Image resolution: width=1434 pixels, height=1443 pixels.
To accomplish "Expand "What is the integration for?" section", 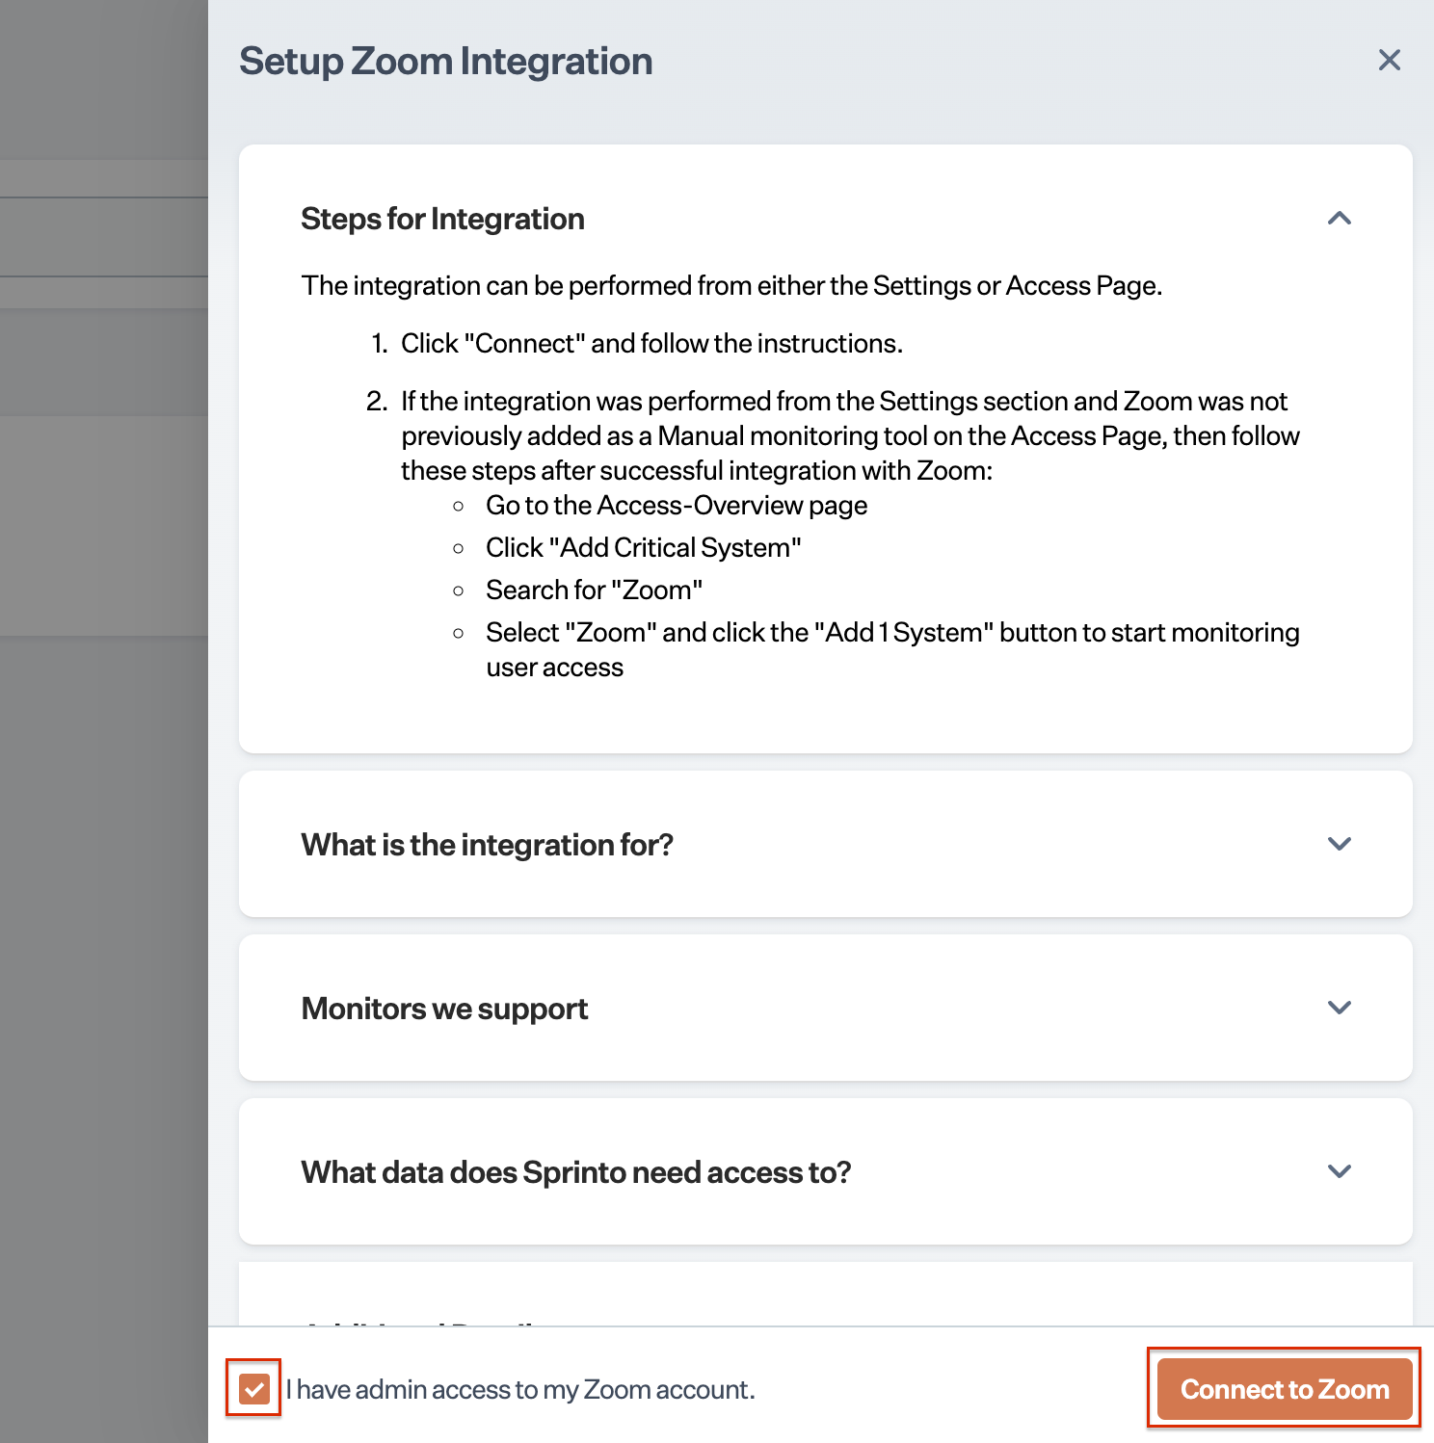I will (x=1339, y=844).
